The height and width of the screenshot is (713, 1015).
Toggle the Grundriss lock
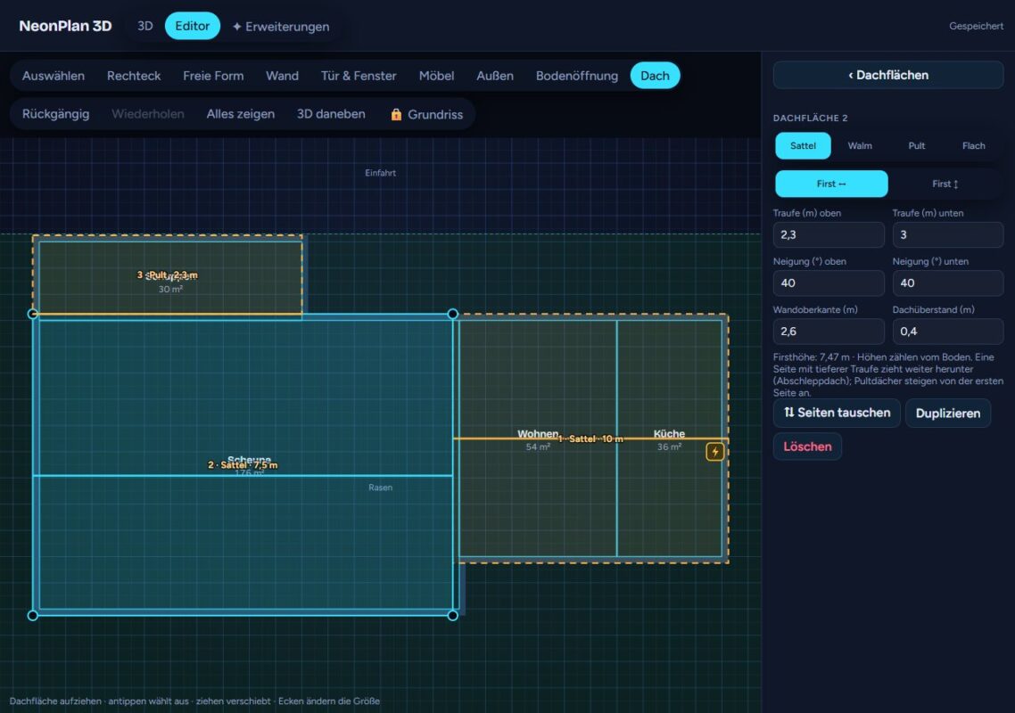[426, 114]
